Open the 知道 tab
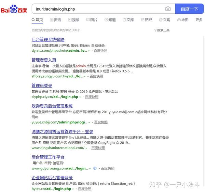The height and width of the screenshot is (193, 205). click(x=110, y=20)
